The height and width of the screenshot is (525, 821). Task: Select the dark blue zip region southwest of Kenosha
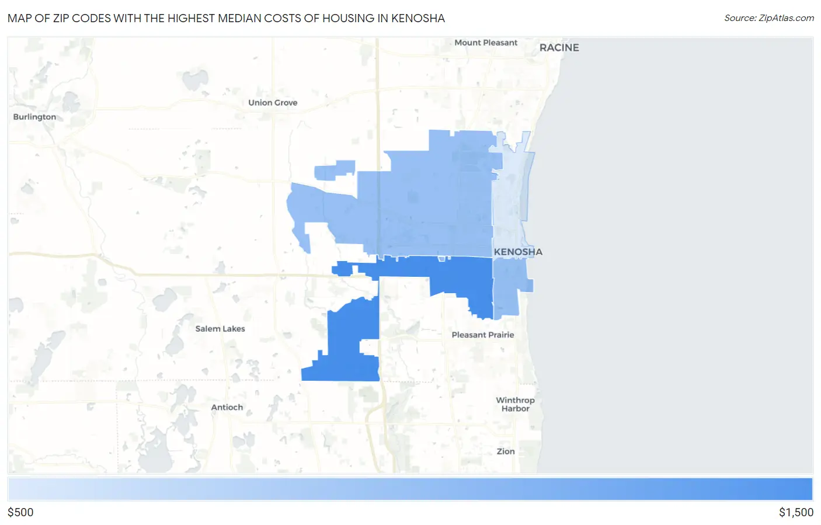click(349, 345)
